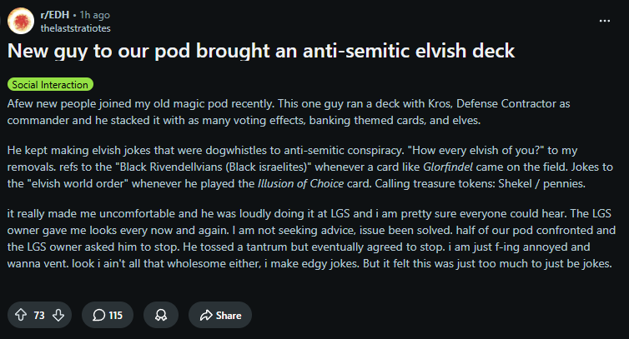Click the Share button label
629x339 pixels.
tap(229, 316)
